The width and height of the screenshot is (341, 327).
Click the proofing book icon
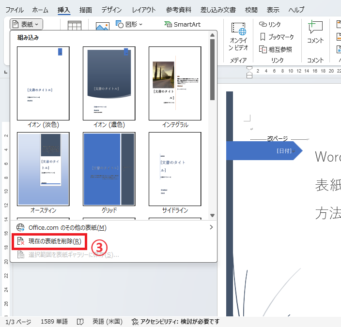coord(80,322)
